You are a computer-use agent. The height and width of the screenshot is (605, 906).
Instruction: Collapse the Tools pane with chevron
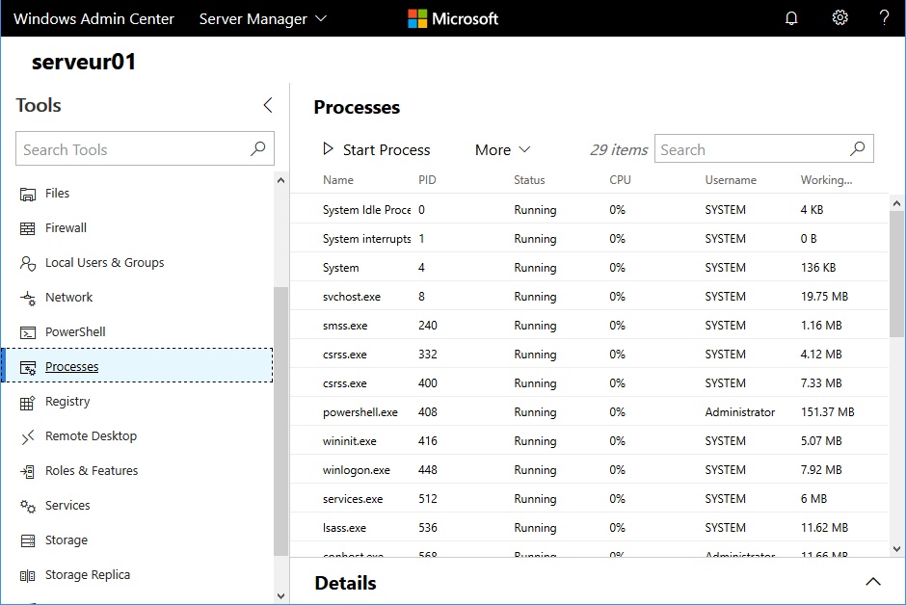click(268, 105)
